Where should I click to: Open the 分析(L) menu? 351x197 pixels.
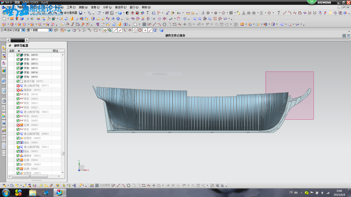tap(107, 7)
